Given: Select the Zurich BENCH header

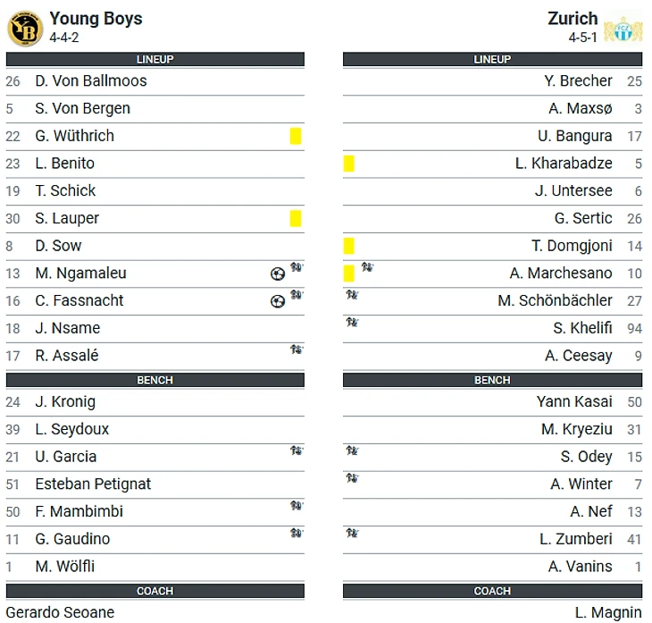Looking at the screenshot, I should point(492,380).
